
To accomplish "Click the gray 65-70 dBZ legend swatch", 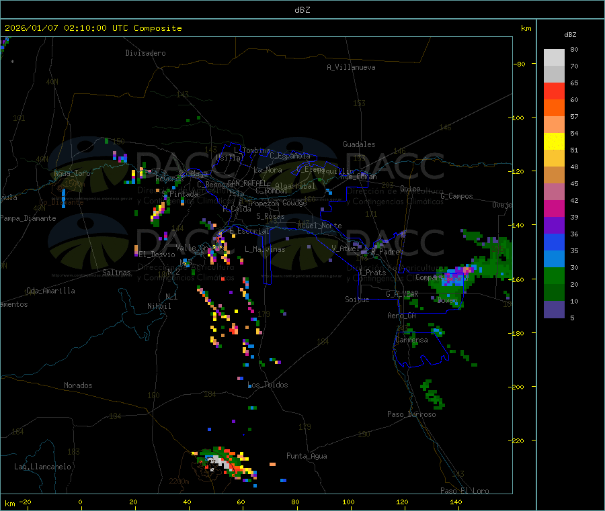I will [x=554, y=75].
